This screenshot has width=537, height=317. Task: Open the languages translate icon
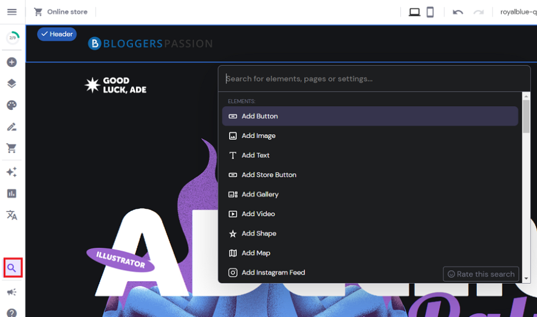pos(12,216)
